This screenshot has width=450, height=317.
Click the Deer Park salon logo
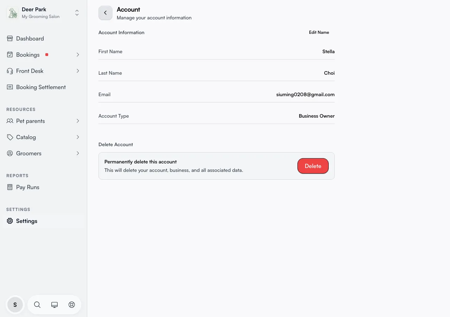pos(13,13)
